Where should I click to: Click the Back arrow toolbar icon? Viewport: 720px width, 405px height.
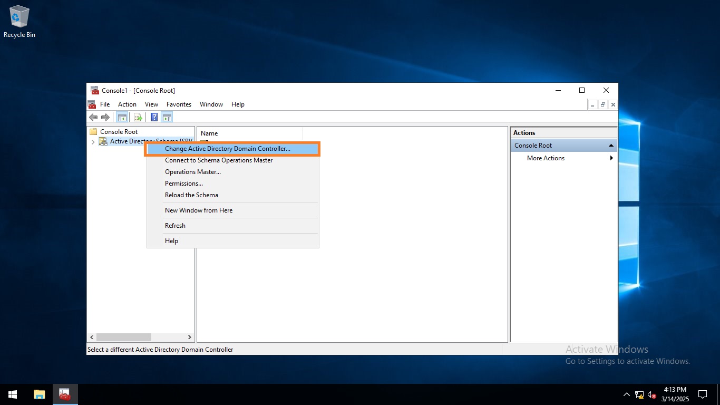coord(93,117)
